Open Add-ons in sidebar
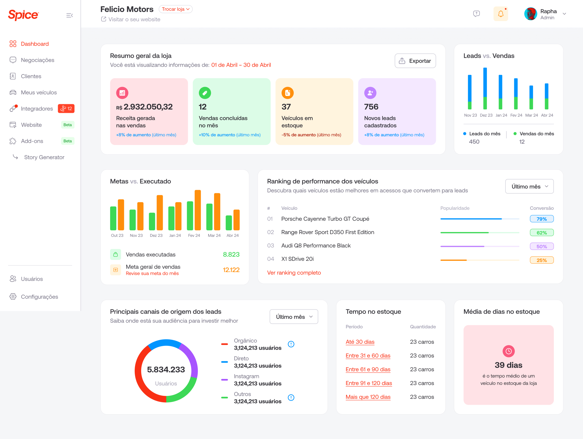 pos(32,141)
